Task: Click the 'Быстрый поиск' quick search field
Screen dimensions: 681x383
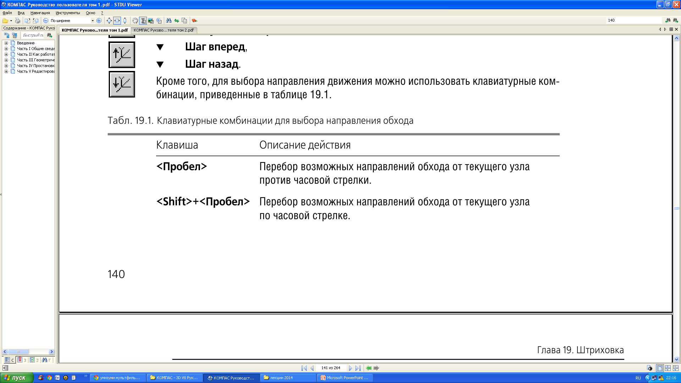Action: pyautogui.click(x=33, y=35)
